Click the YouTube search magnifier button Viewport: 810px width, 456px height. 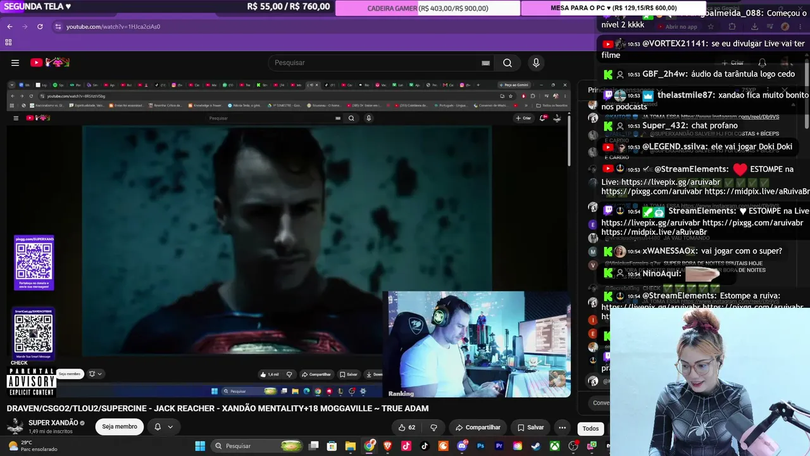[508, 63]
